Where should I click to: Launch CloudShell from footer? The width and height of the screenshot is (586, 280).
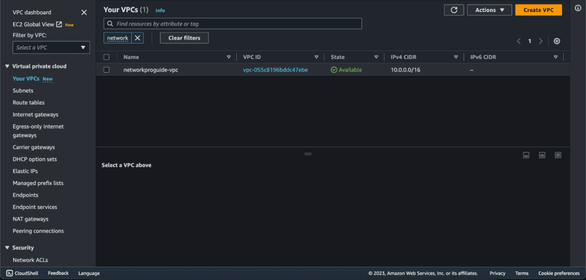point(22,273)
